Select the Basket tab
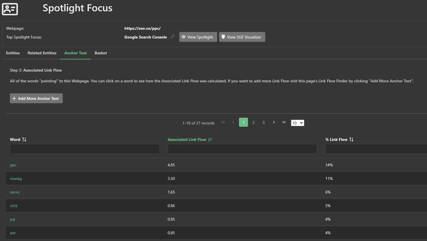 pos(101,53)
